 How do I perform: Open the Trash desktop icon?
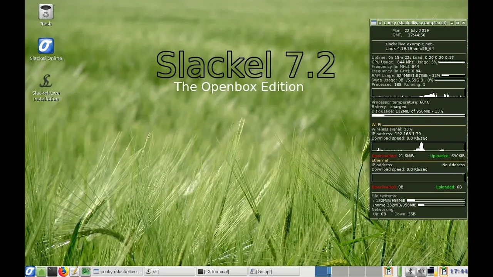[x=46, y=12]
